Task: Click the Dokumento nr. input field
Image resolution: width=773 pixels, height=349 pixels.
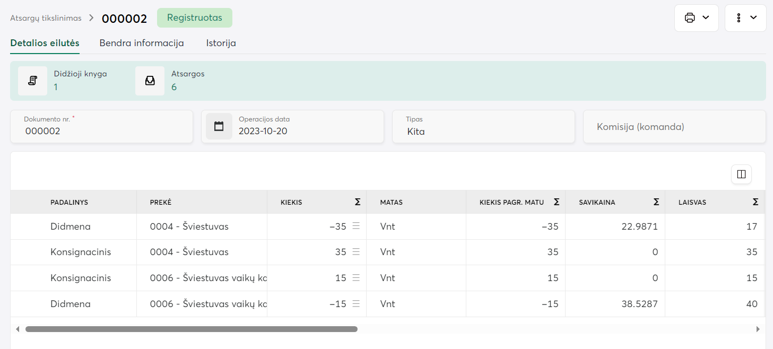Action: click(101, 131)
